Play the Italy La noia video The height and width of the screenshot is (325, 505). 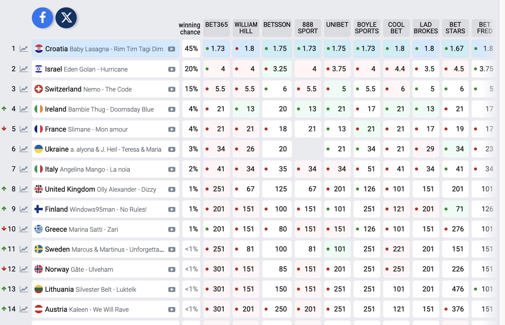(x=172, y=169)
